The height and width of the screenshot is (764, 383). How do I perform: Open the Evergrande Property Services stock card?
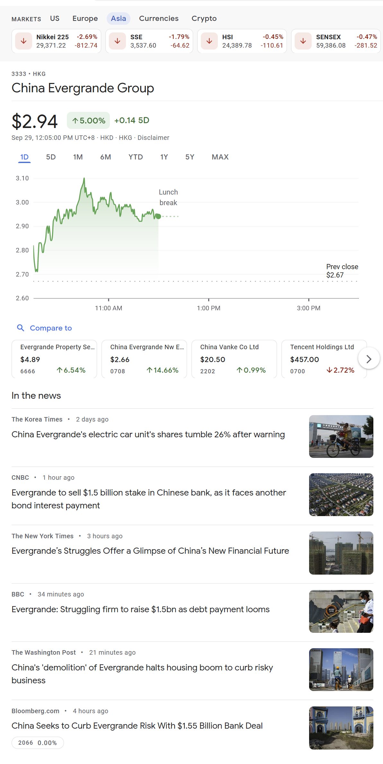[x=54, y=359]
